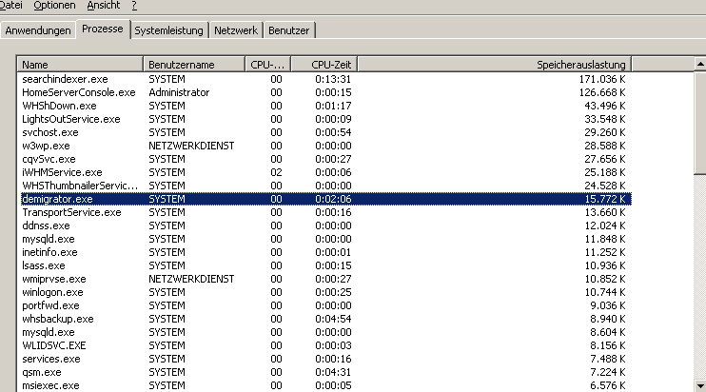This screenshot has height=392, width=706.
Task: Sort processes by Name column header
Action: click(x=80, y=64)
